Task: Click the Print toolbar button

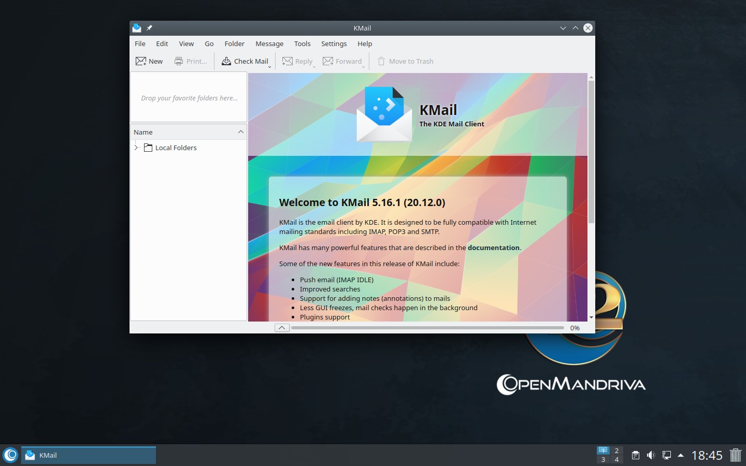Action: point(191,61)
